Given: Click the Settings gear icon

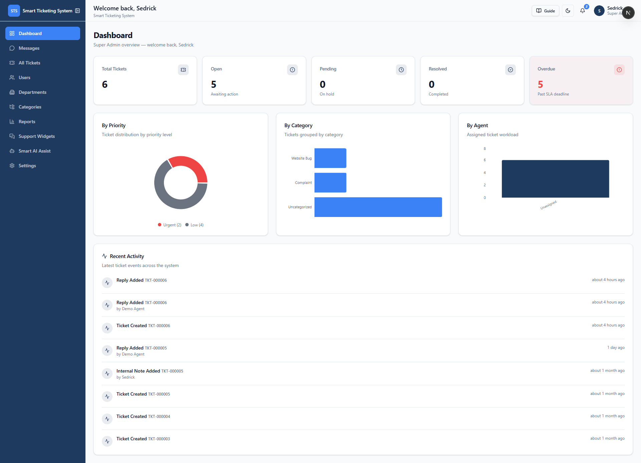Looking at the screenshot, I should pyautogui.click(x=12, y=166).
